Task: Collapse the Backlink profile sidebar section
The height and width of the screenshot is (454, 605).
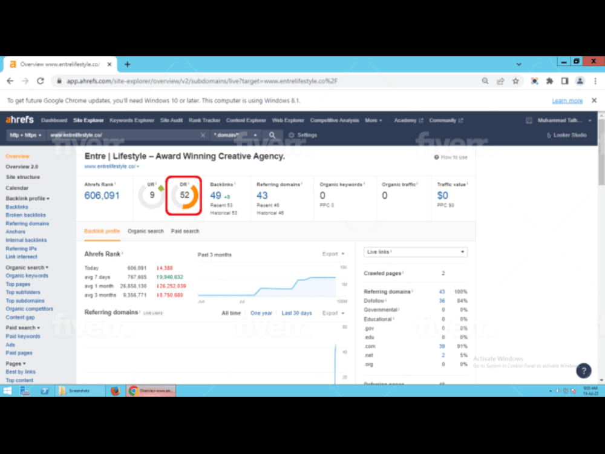Action: [x=27, y=199]
